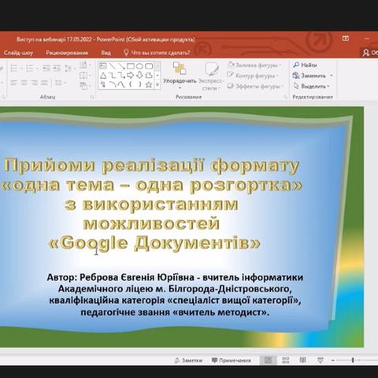This screenshot has width=378, height=378.
Task: Increase the list indent level
Action: click(56, 69)
